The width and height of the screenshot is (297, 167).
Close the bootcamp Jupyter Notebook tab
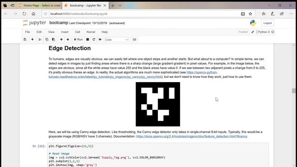click(105, 6)
